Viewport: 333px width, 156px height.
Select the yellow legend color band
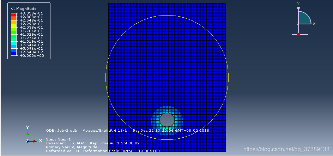(14, 25)
